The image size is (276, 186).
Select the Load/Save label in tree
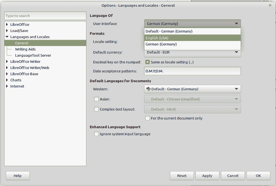[19, 31]
